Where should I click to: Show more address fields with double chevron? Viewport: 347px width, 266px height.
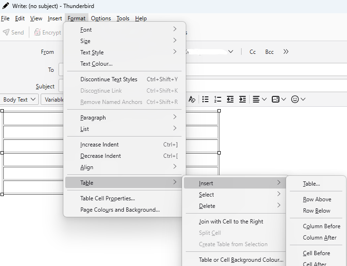pyautogui.click(x=286, y=52)
